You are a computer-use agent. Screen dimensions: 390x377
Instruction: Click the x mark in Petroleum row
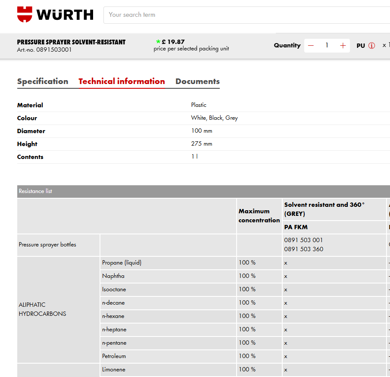tap(286, 357)
